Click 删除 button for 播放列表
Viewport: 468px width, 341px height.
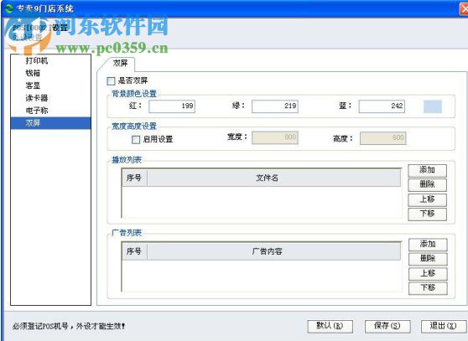point(427,185)
